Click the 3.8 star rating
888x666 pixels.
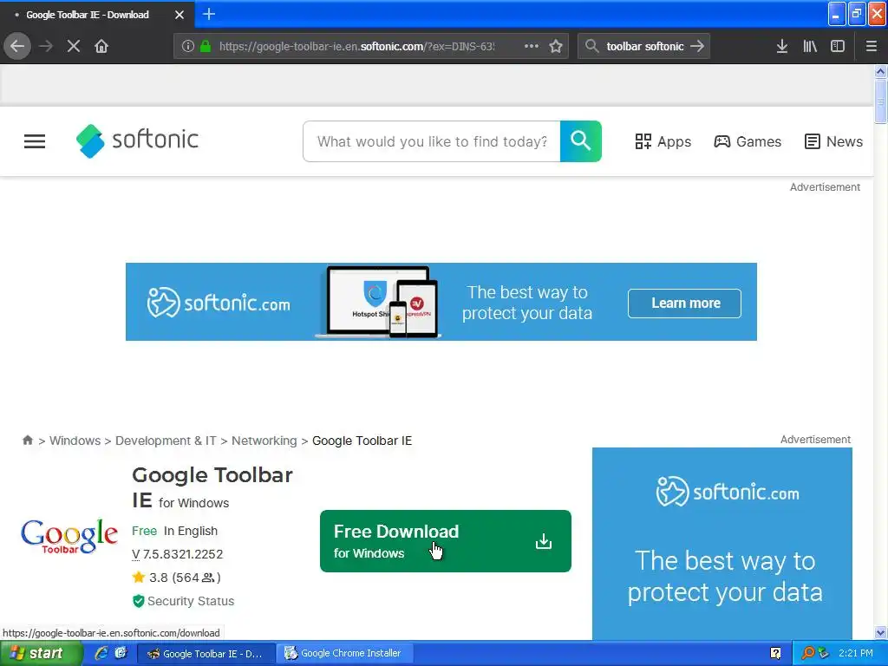176,578
